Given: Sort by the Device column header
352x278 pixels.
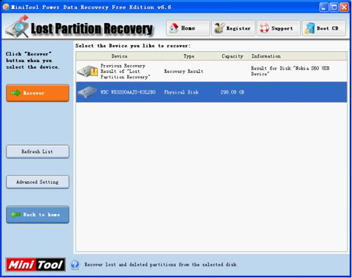Looking at the screenshot, I should coord(119,56).
